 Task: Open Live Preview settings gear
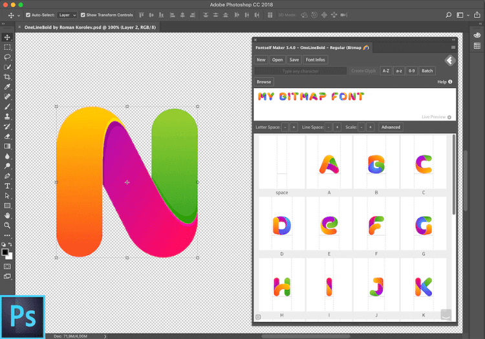coord(449,117)
